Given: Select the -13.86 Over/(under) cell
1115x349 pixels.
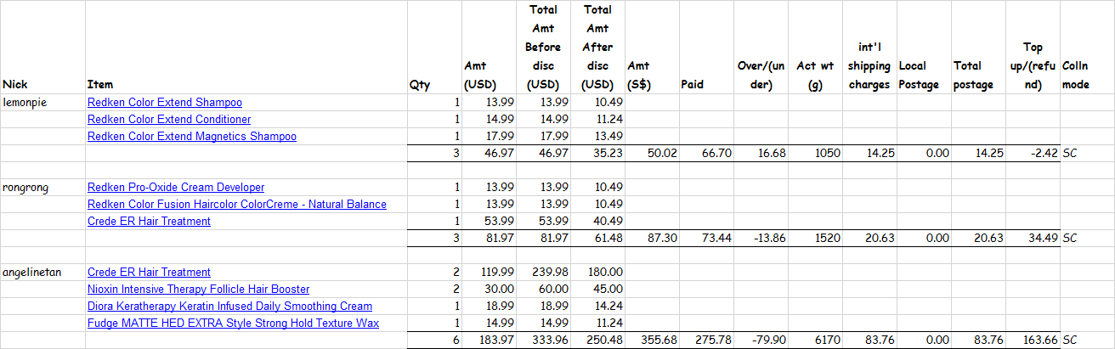Looking at the screenshot, I should pos(761,239).
